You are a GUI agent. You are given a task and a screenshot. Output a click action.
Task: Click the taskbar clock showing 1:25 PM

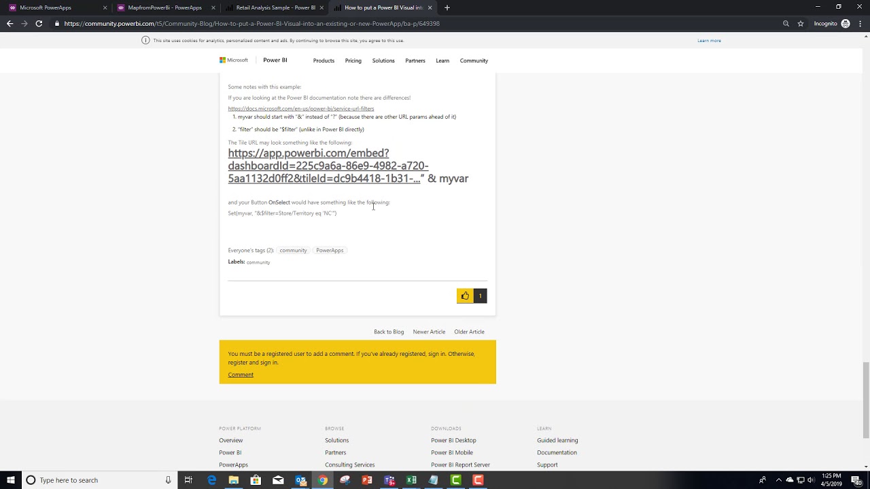pyautogui.click(x=831, y=480)
